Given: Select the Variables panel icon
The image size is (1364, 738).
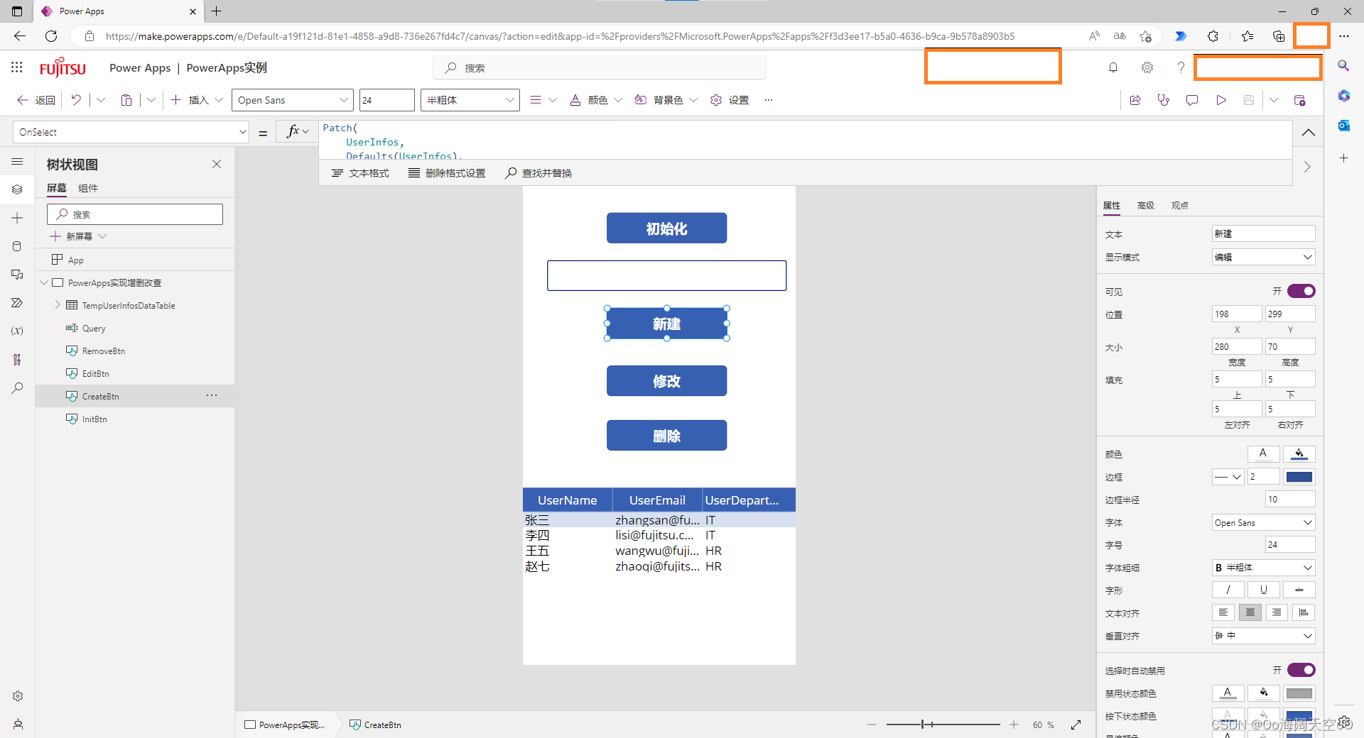Looking at the screenshot, I should pyautogui.click(x=18, y=331).
